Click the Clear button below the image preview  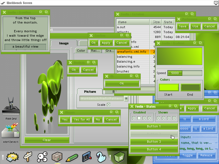(x=47, y=140)
